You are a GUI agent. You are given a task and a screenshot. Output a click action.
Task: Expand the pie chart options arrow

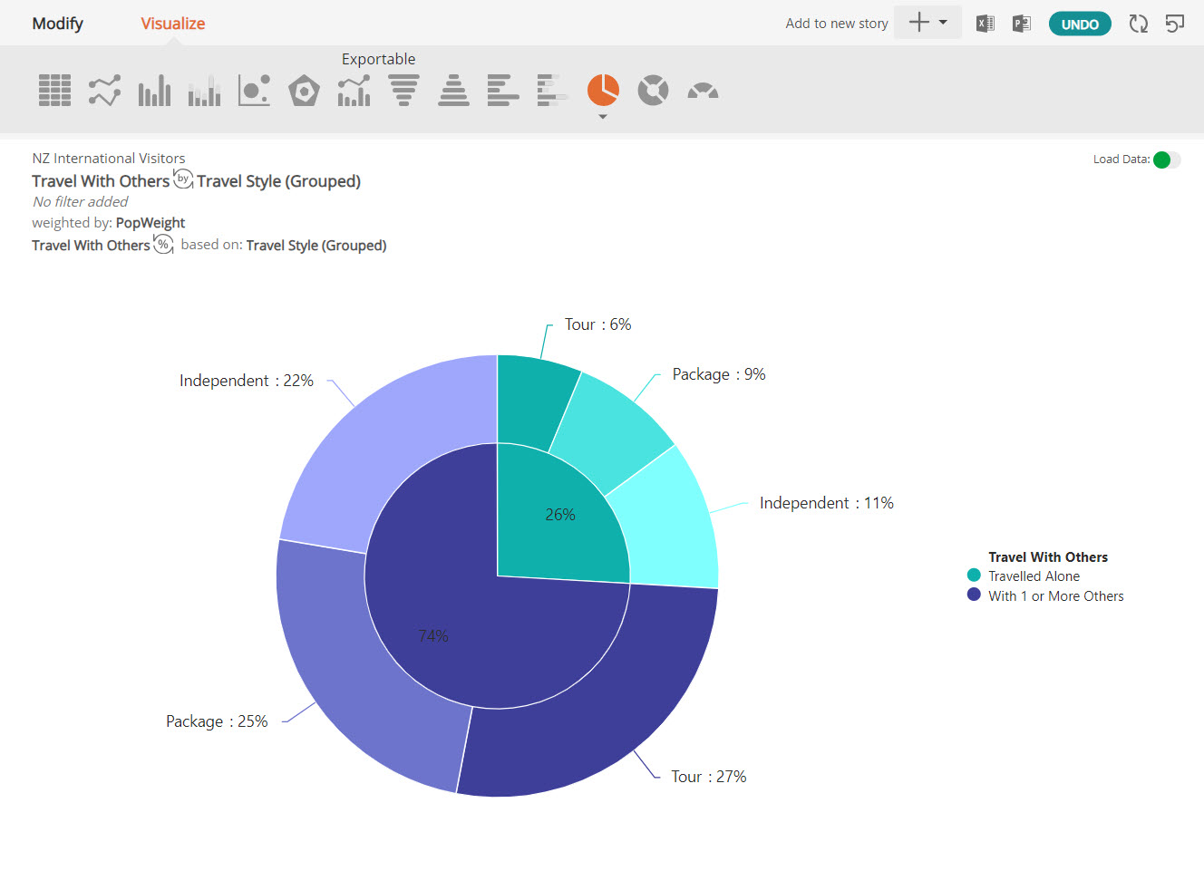[603, 117]
